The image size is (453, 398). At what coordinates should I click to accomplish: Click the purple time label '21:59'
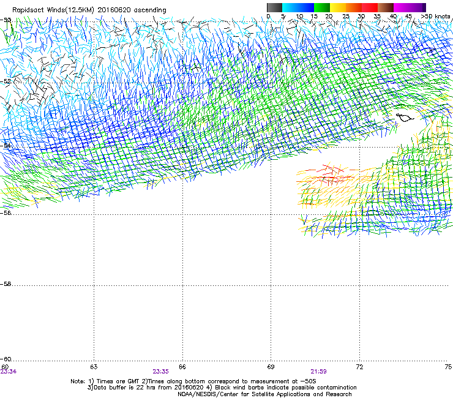pos(319,372)
